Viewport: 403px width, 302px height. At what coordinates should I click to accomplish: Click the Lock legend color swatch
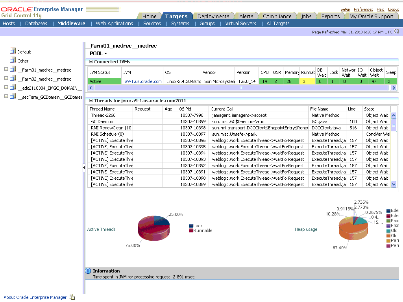(191, 226)
